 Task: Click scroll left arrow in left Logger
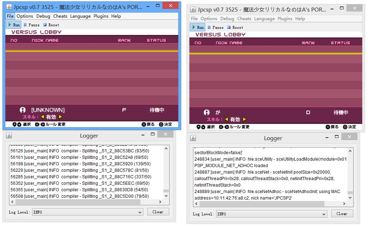click(13, 202)
